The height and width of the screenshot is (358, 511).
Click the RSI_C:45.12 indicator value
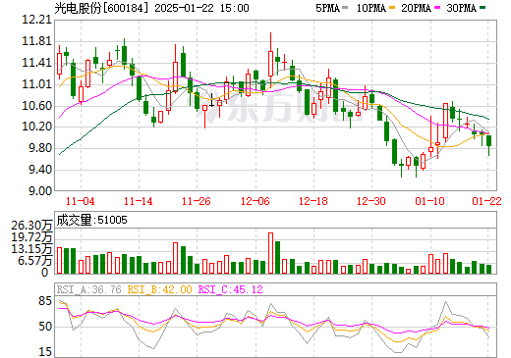231,289
